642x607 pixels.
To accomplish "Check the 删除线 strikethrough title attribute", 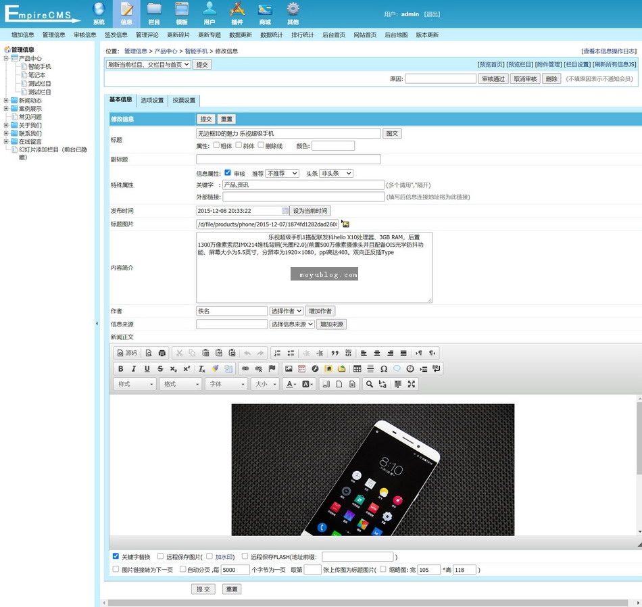I will coord(261,145).
